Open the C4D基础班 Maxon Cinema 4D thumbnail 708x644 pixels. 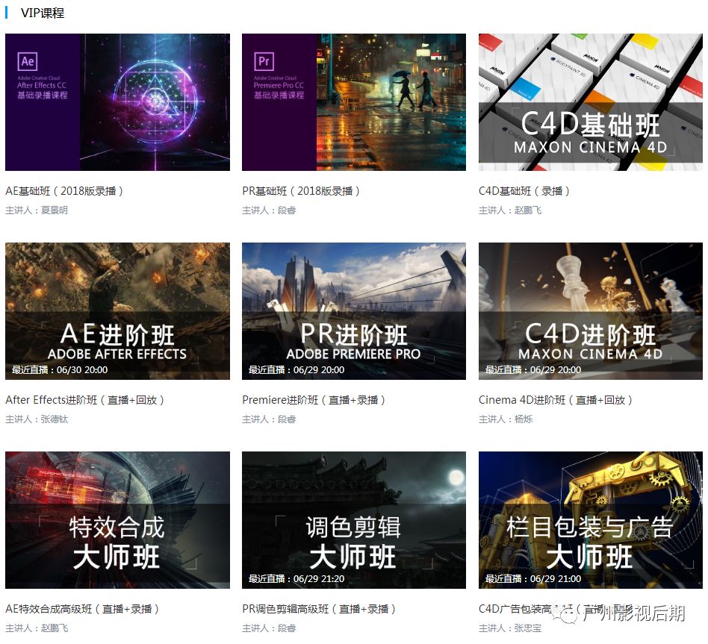tap(591, 102)
